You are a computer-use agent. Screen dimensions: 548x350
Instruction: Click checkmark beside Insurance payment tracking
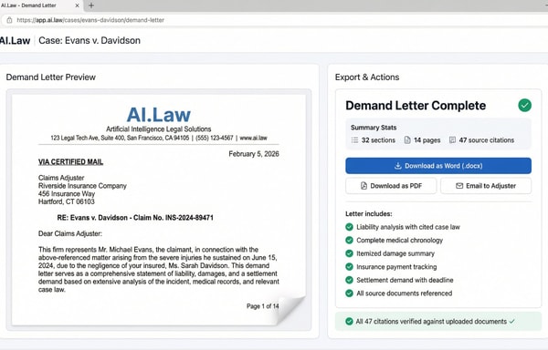pyautogui.click(x=349, y=267)
